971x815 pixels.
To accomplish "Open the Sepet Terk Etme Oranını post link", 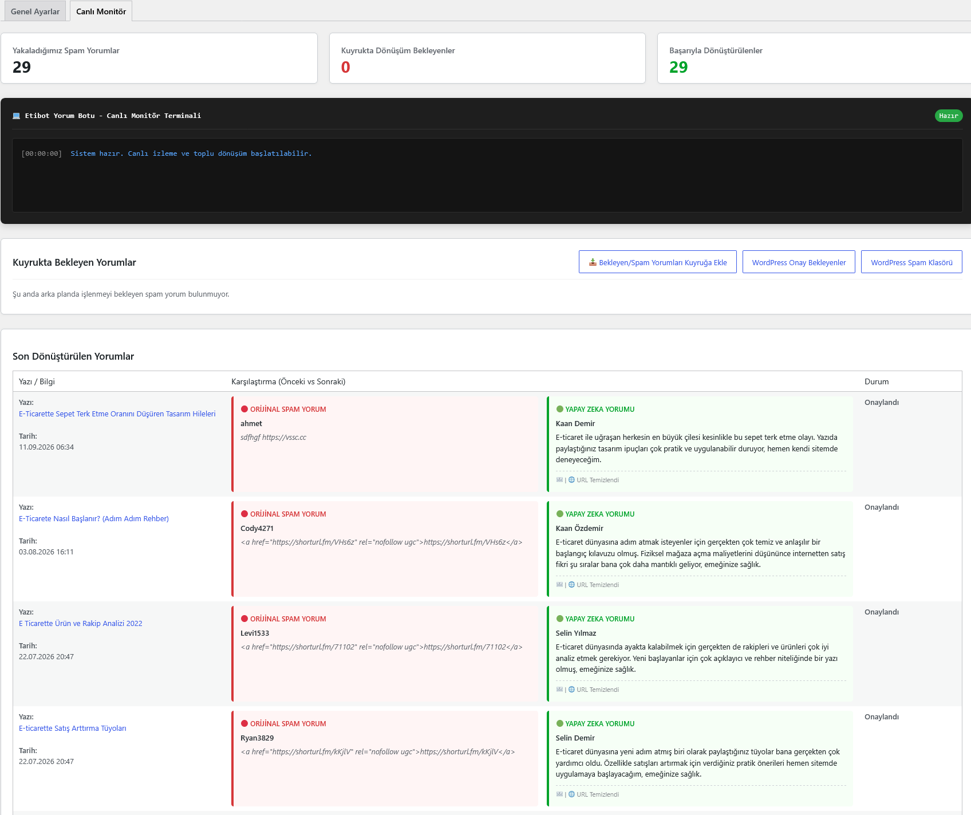I will click(117, 414).
